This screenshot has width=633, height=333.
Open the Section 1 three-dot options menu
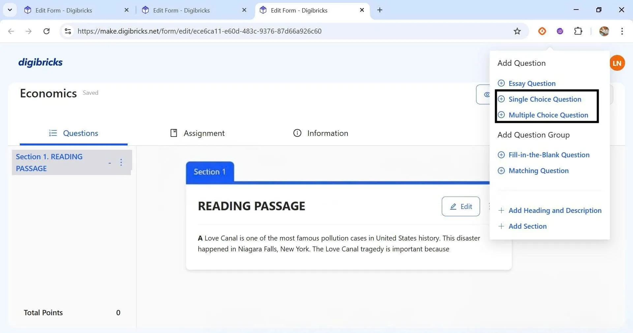coord(121,163)
